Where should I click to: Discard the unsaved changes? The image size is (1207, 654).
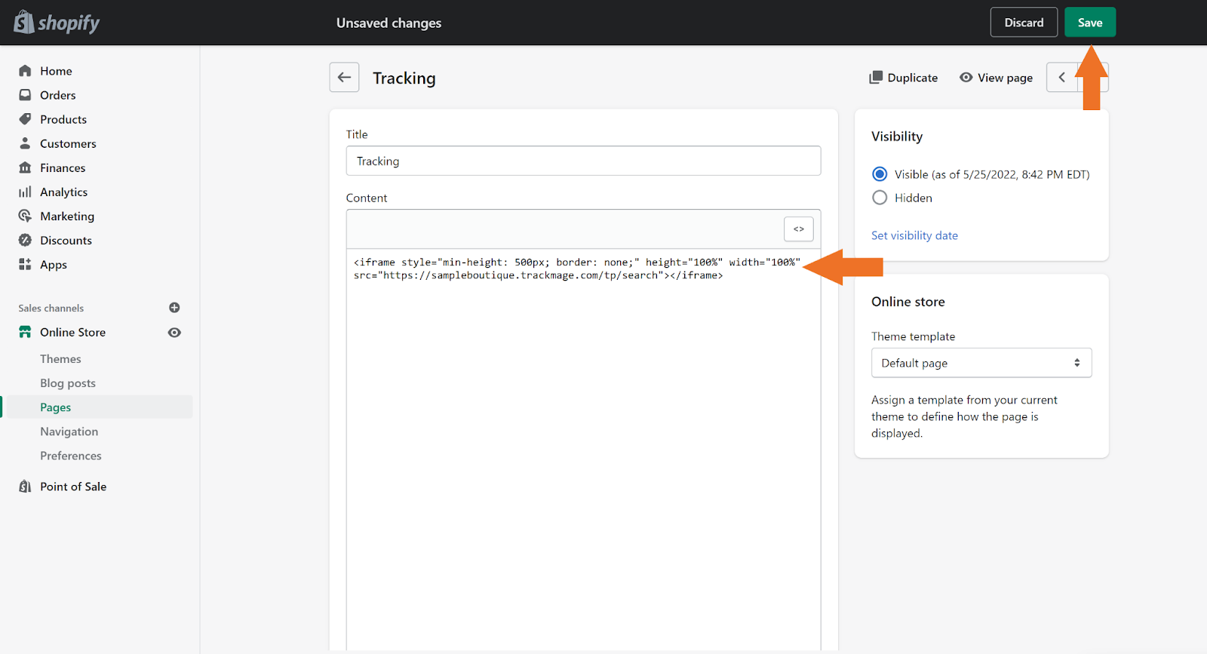(x=1024, y=23)
